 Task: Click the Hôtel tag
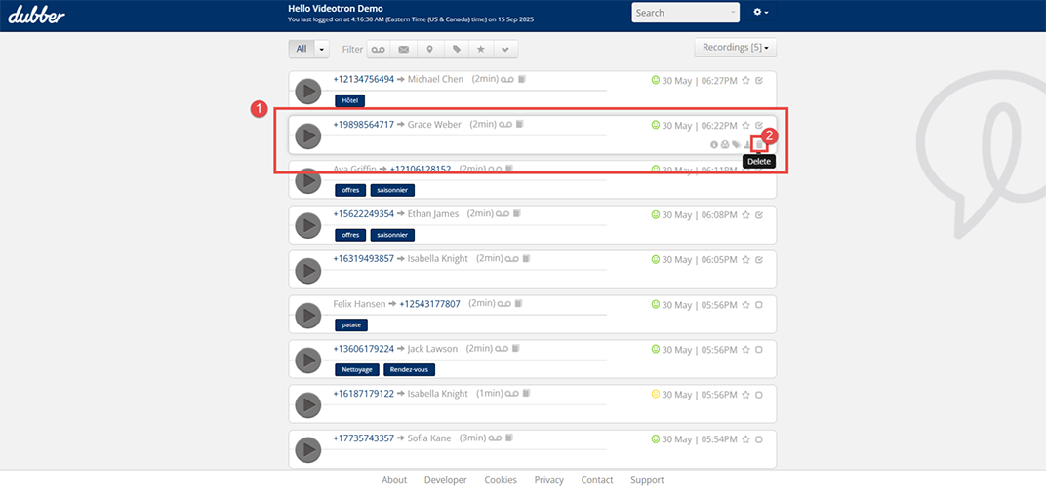tap(350, 100)
